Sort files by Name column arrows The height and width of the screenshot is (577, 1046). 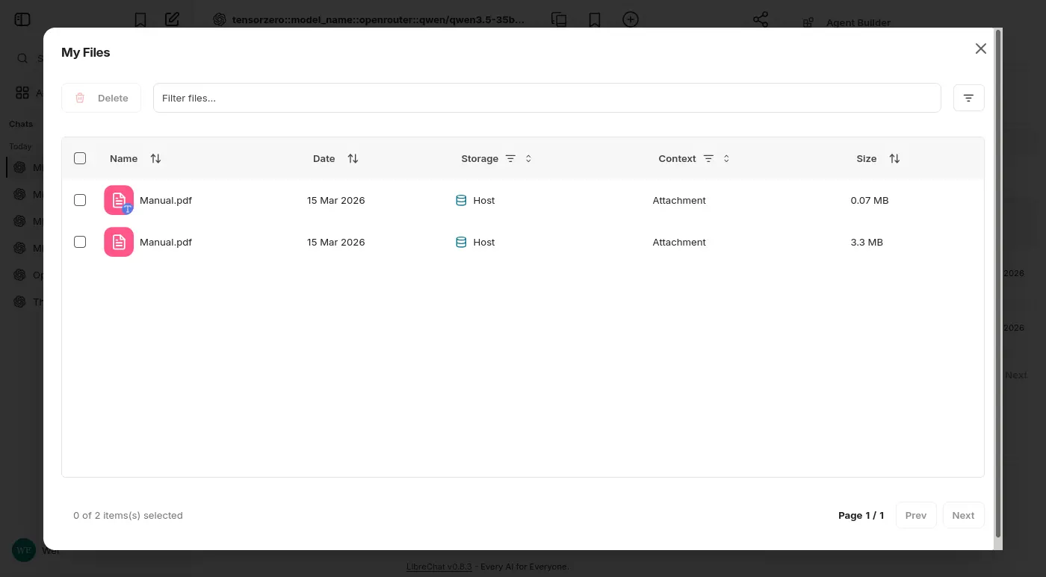point(155,158)
